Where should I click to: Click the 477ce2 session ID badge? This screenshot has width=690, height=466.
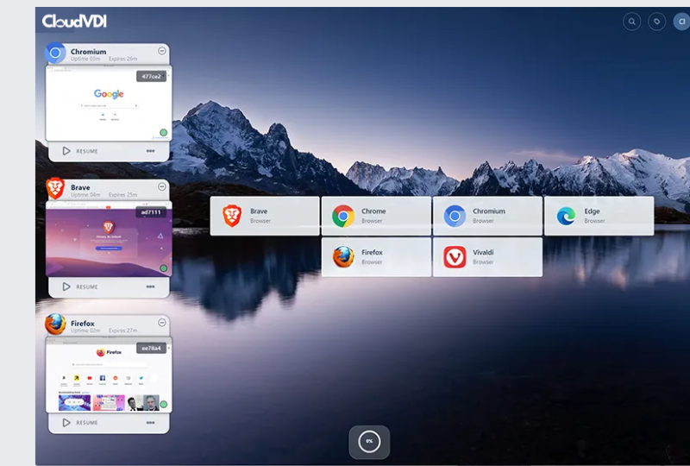click(x=152, y=76)
